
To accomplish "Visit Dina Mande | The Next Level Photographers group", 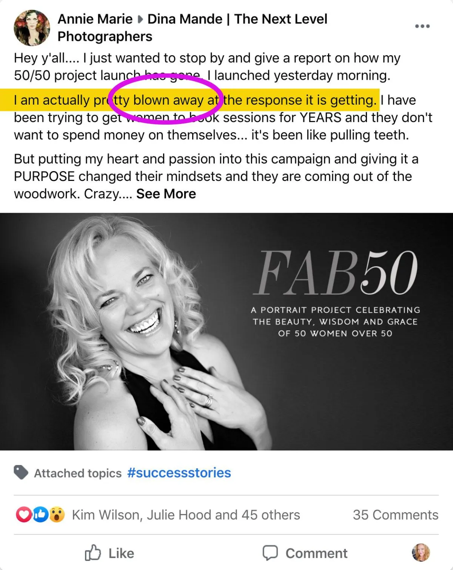I will pos(193,28).
